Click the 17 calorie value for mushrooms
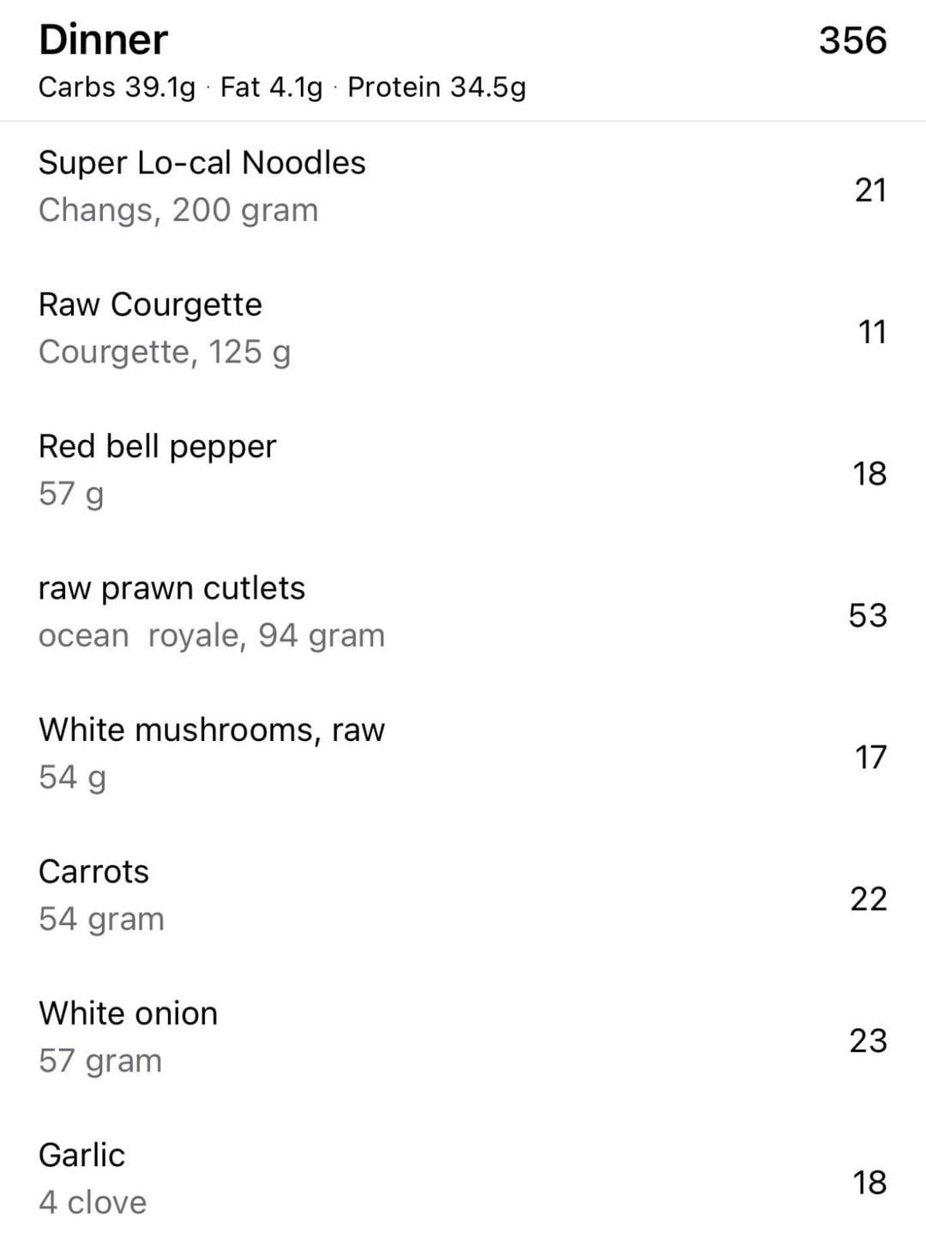Viewport: 926px width, 1234px height. tap(869, 757)
